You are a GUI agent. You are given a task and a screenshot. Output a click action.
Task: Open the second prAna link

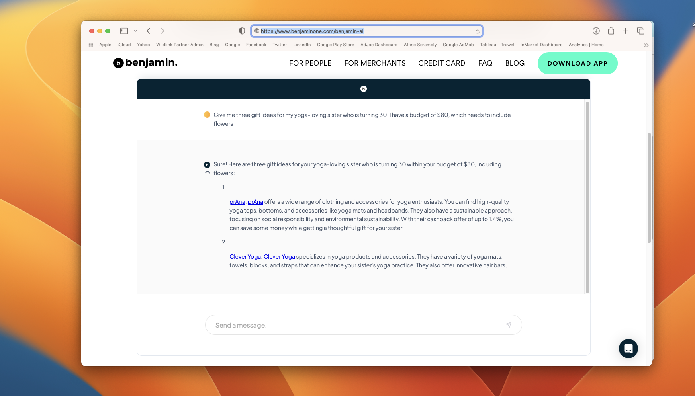click(255, 202)
